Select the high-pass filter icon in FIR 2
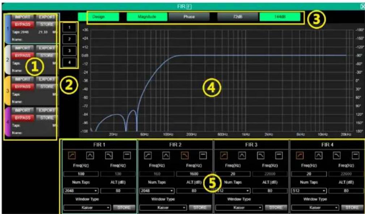 click(x=148, y=155)
